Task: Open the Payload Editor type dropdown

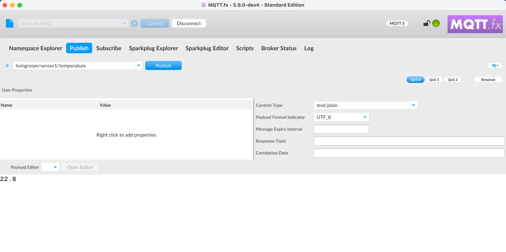Action: (50, 167)
